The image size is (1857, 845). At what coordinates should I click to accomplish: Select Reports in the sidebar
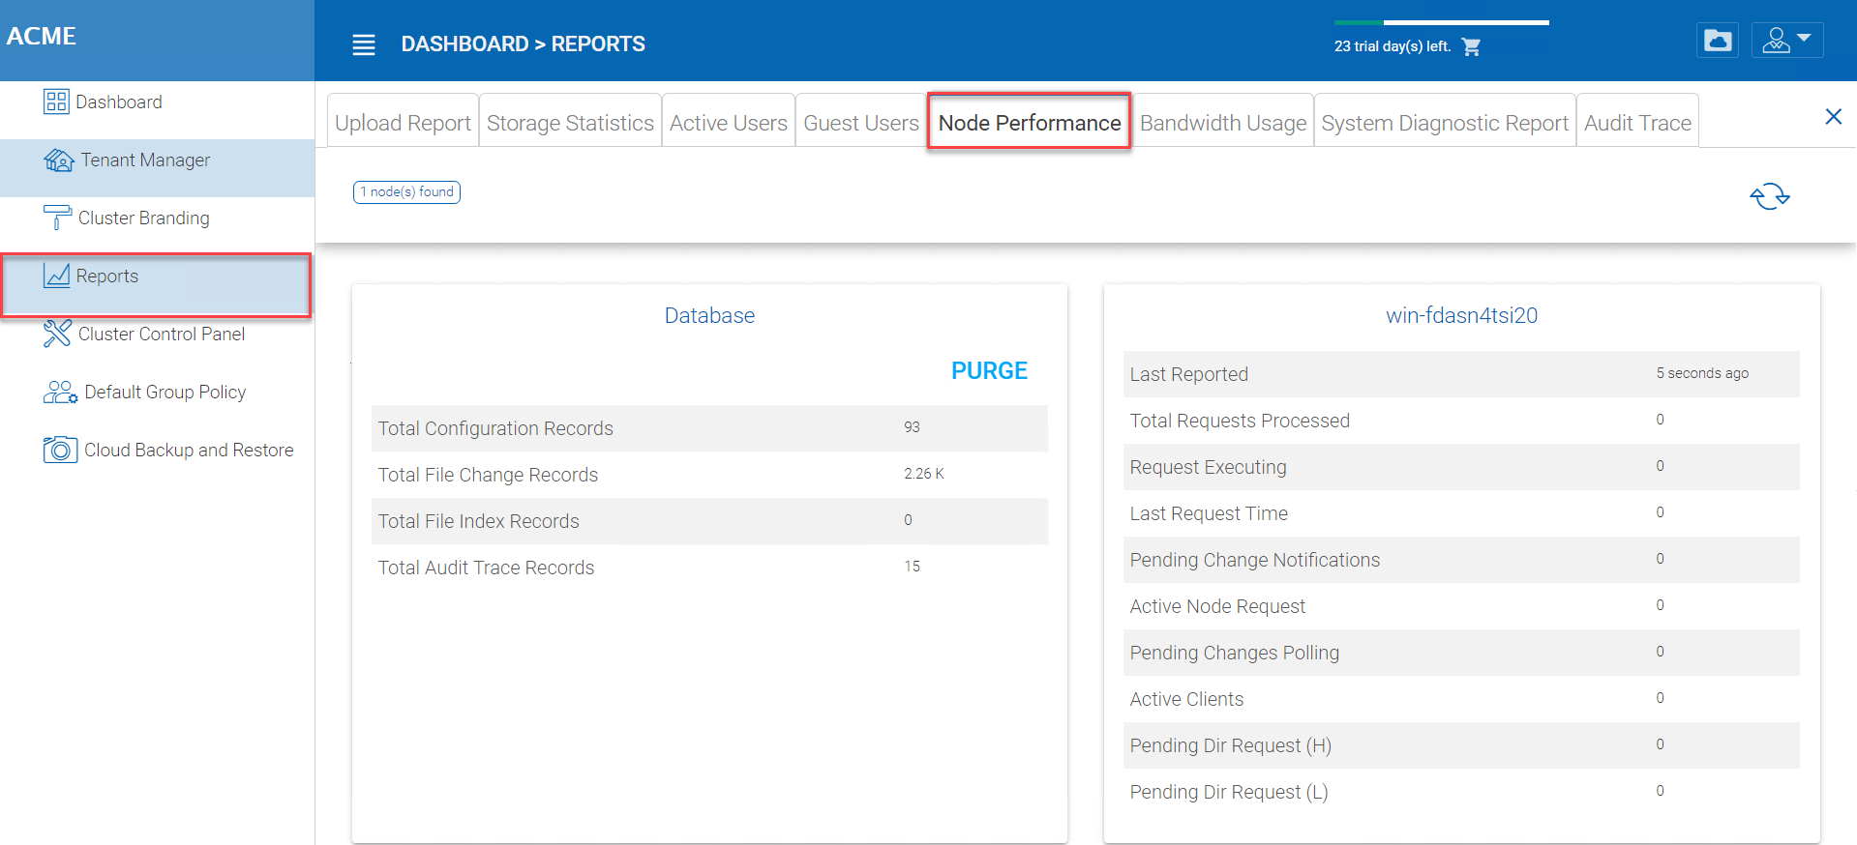pos(157,284)
